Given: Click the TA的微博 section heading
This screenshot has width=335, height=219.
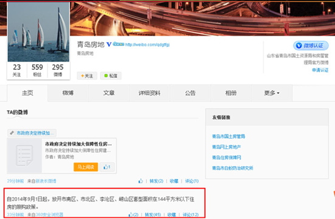Looking at the screenshot, I should click(17, 113).
